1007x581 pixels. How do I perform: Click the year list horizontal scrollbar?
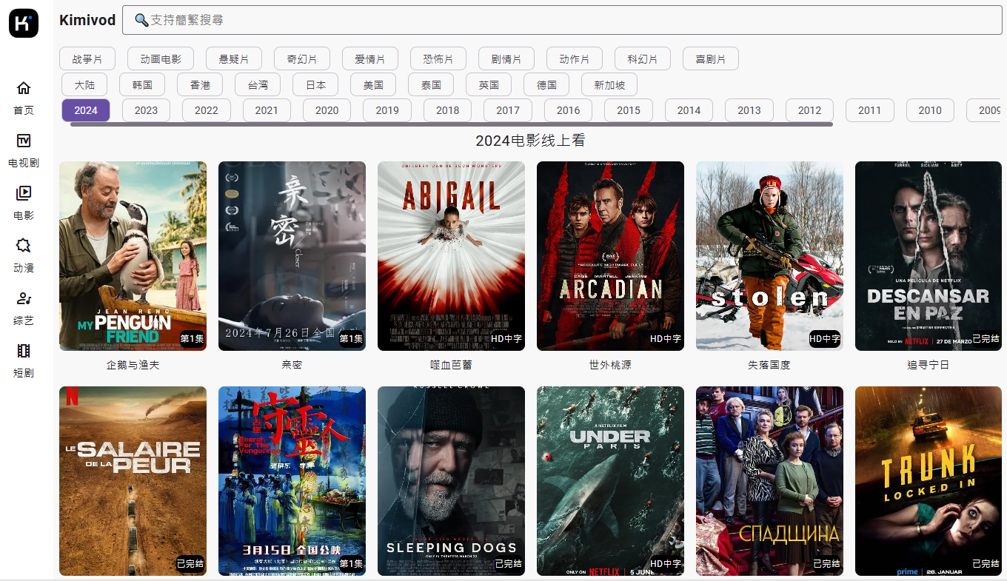coord(452,124)
